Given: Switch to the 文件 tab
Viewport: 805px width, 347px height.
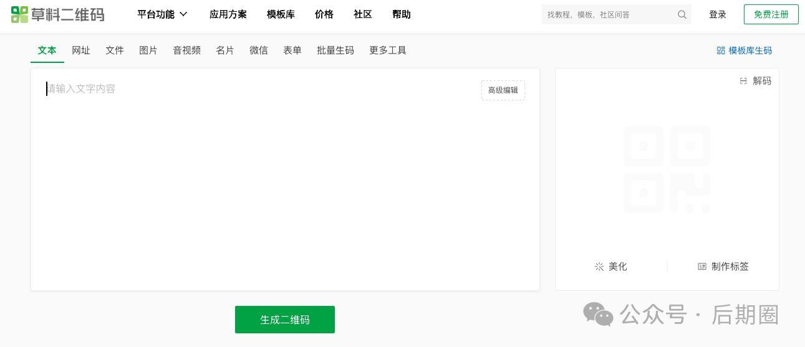Looking at the screenshot, I should tap(115, 50).
